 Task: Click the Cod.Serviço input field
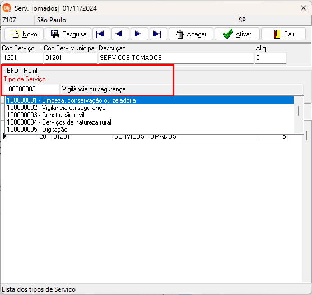[x=22, y=58]
